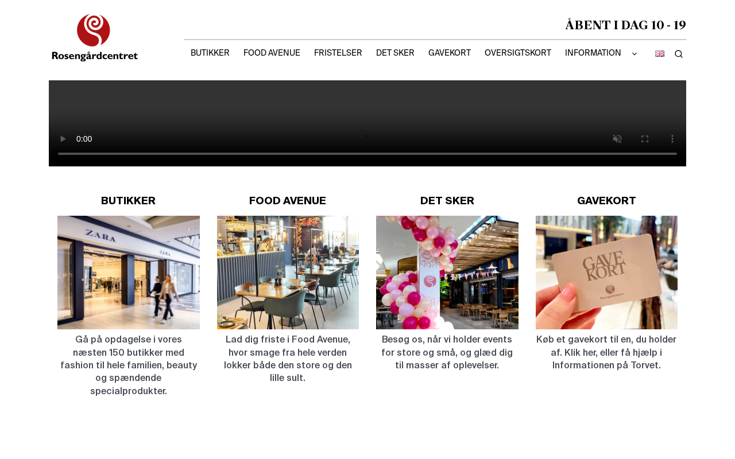Open OVERSIGTSKORT in the navigation bar

pos(518,53)
